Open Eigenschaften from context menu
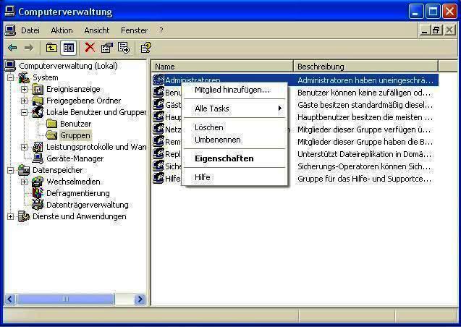This screenshot has width=461, height=327. (234, 158)
